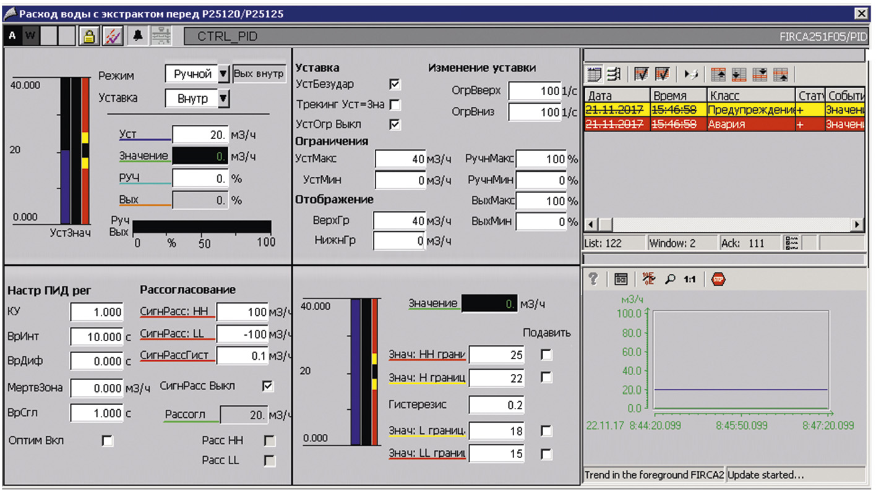Check suppress box for Знач: L границ

546,431
